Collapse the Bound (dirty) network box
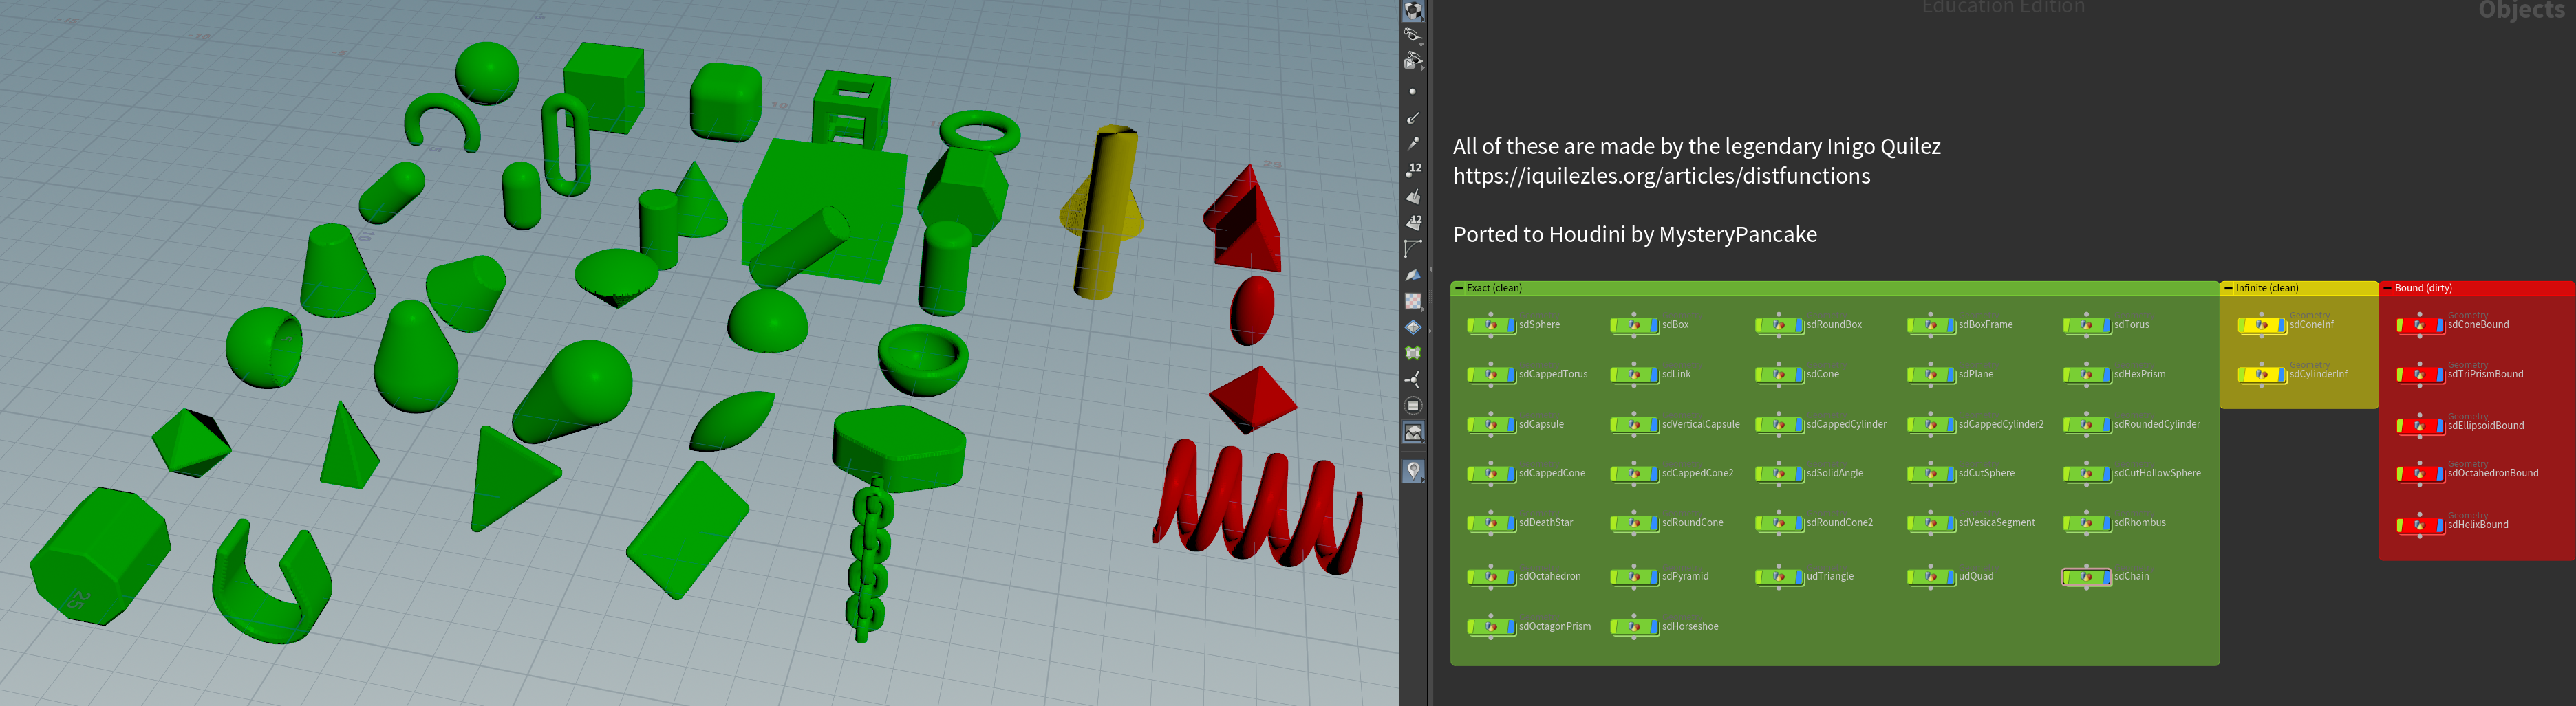This screenshot has width=2576, height=706. [2387, 289]
